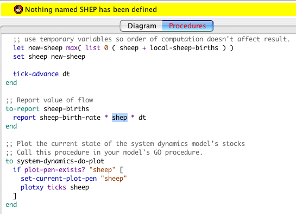Viewport: 296px width, 214px height.
Task: Click set-current-plot-pen command
Action: (59, 179)
